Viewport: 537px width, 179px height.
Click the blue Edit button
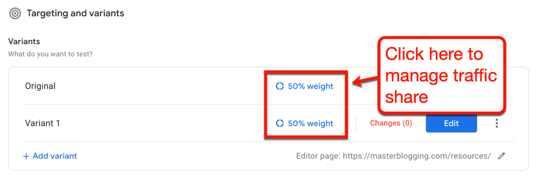coord(451,123)
